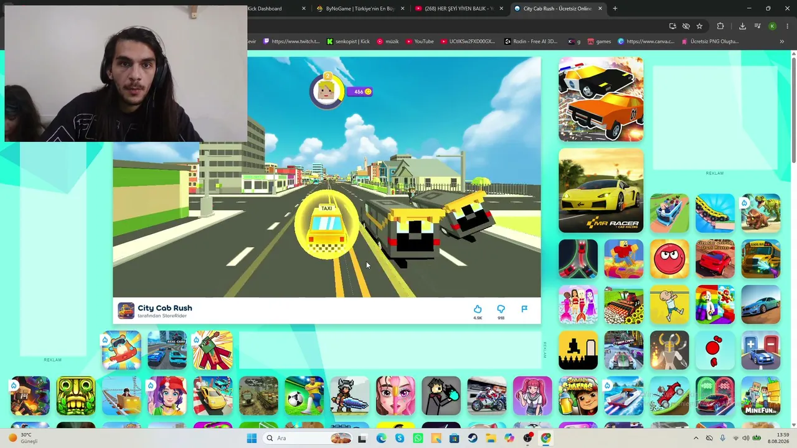The image size is (797, 448).
Task: Open the YouTube bookmark
Action: [x=420, y=42]
